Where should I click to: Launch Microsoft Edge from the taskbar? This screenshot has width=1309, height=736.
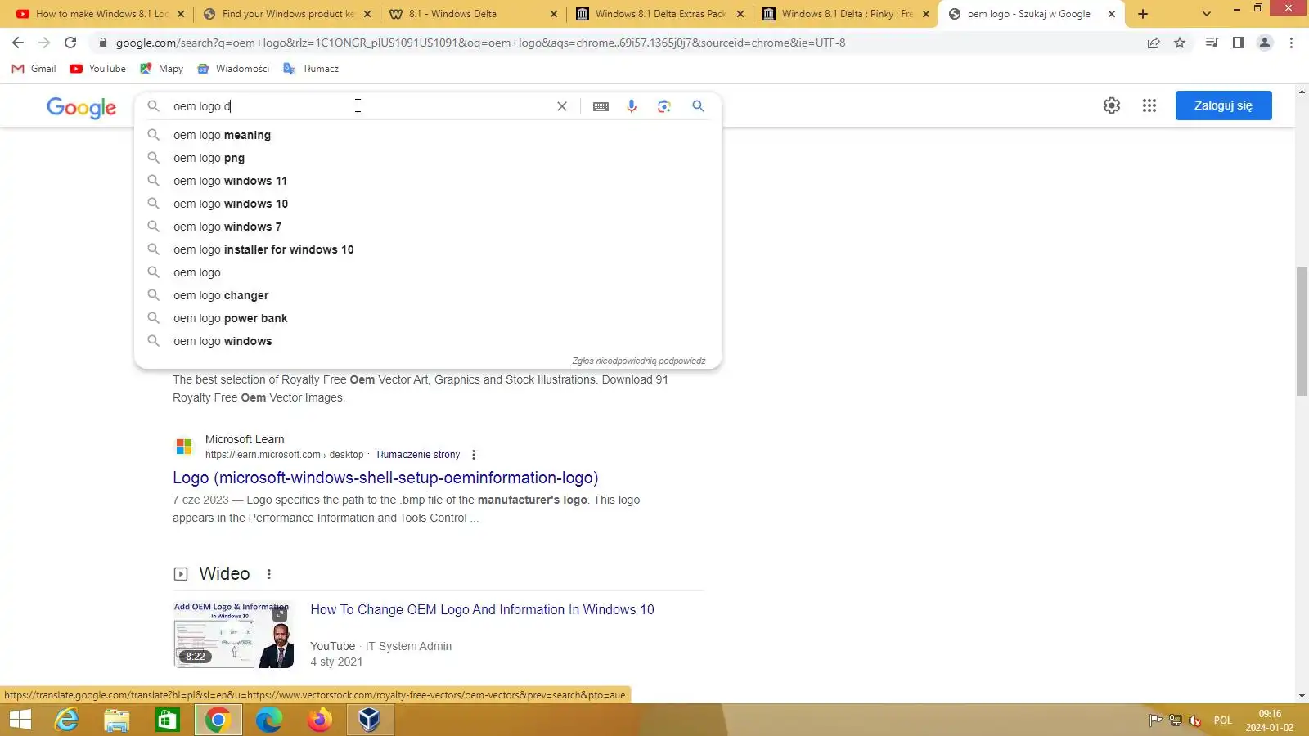(268, 720)
